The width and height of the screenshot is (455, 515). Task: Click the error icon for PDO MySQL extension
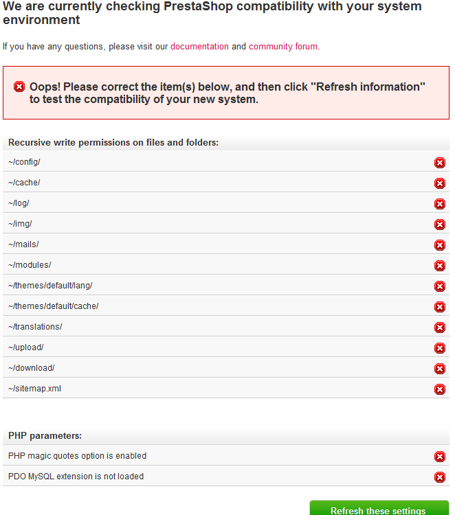tap(440, 477)
